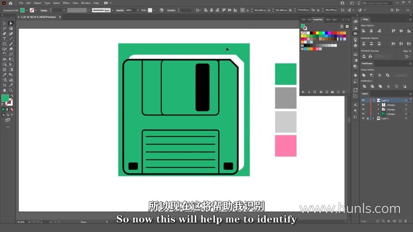
Task: Click New Swatch icon in Swatches panel
Action: click(x=338, y=92)
